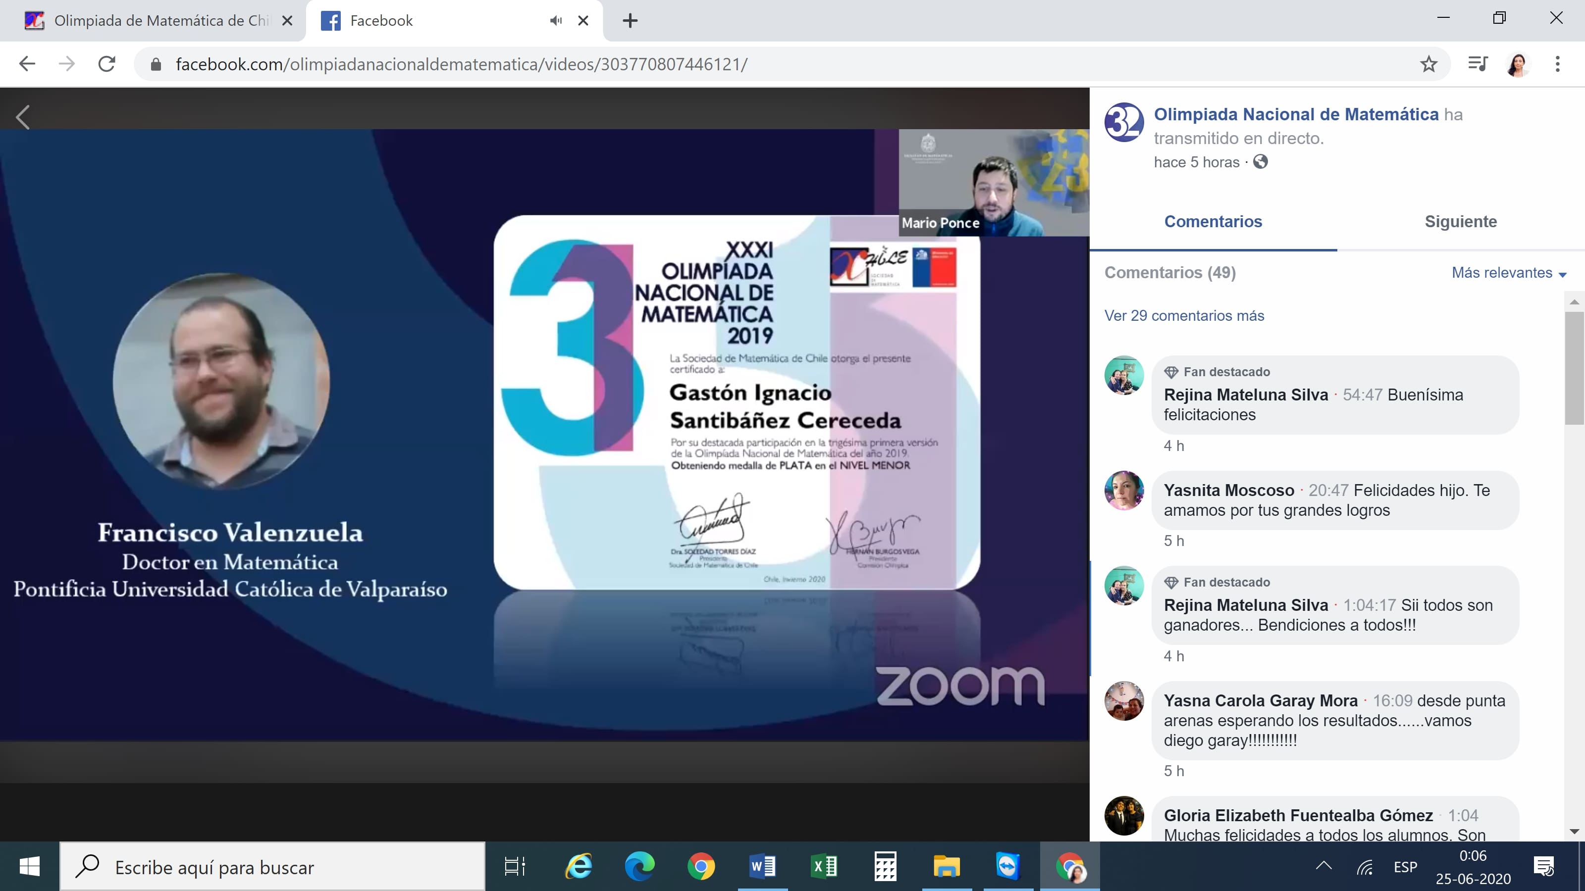1585x891 pixels.
Task: Open the Más relevantes sort dropdown
Action: tap(1508, 273)
